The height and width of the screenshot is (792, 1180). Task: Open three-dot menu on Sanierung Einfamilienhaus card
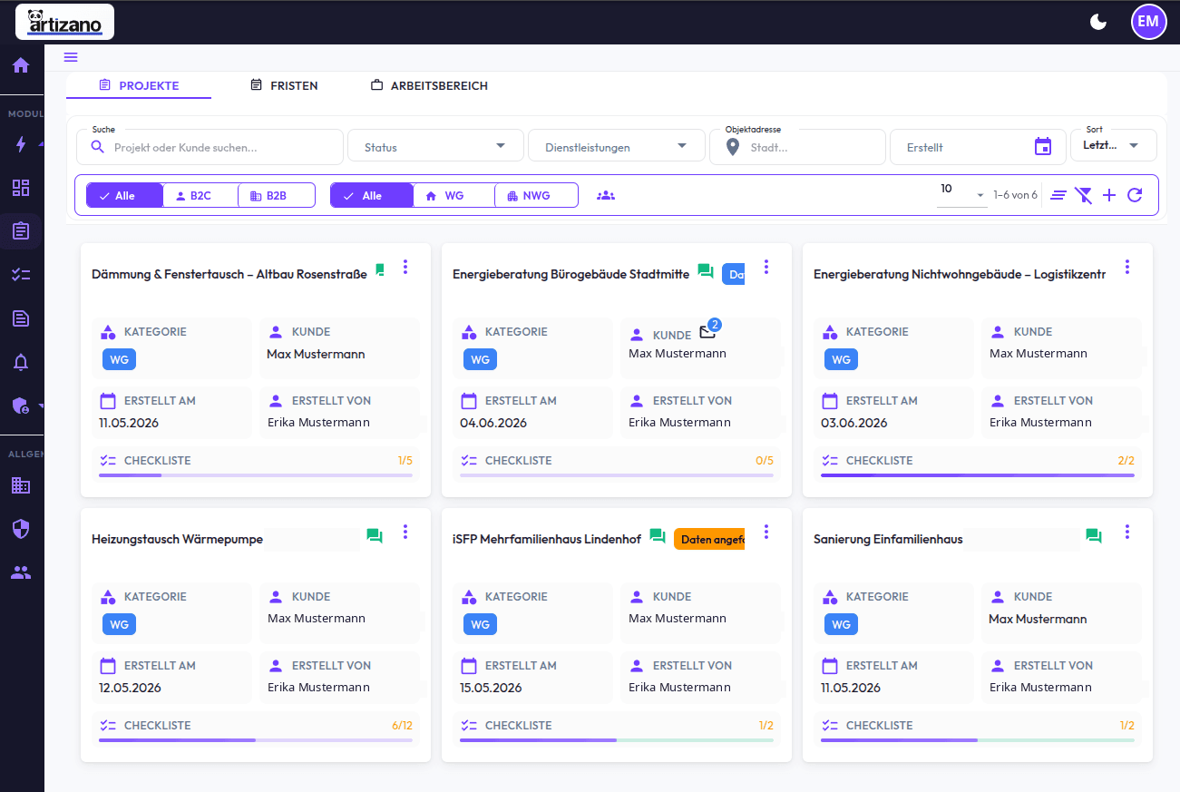pyautogui.click(x=1127, y=532)
